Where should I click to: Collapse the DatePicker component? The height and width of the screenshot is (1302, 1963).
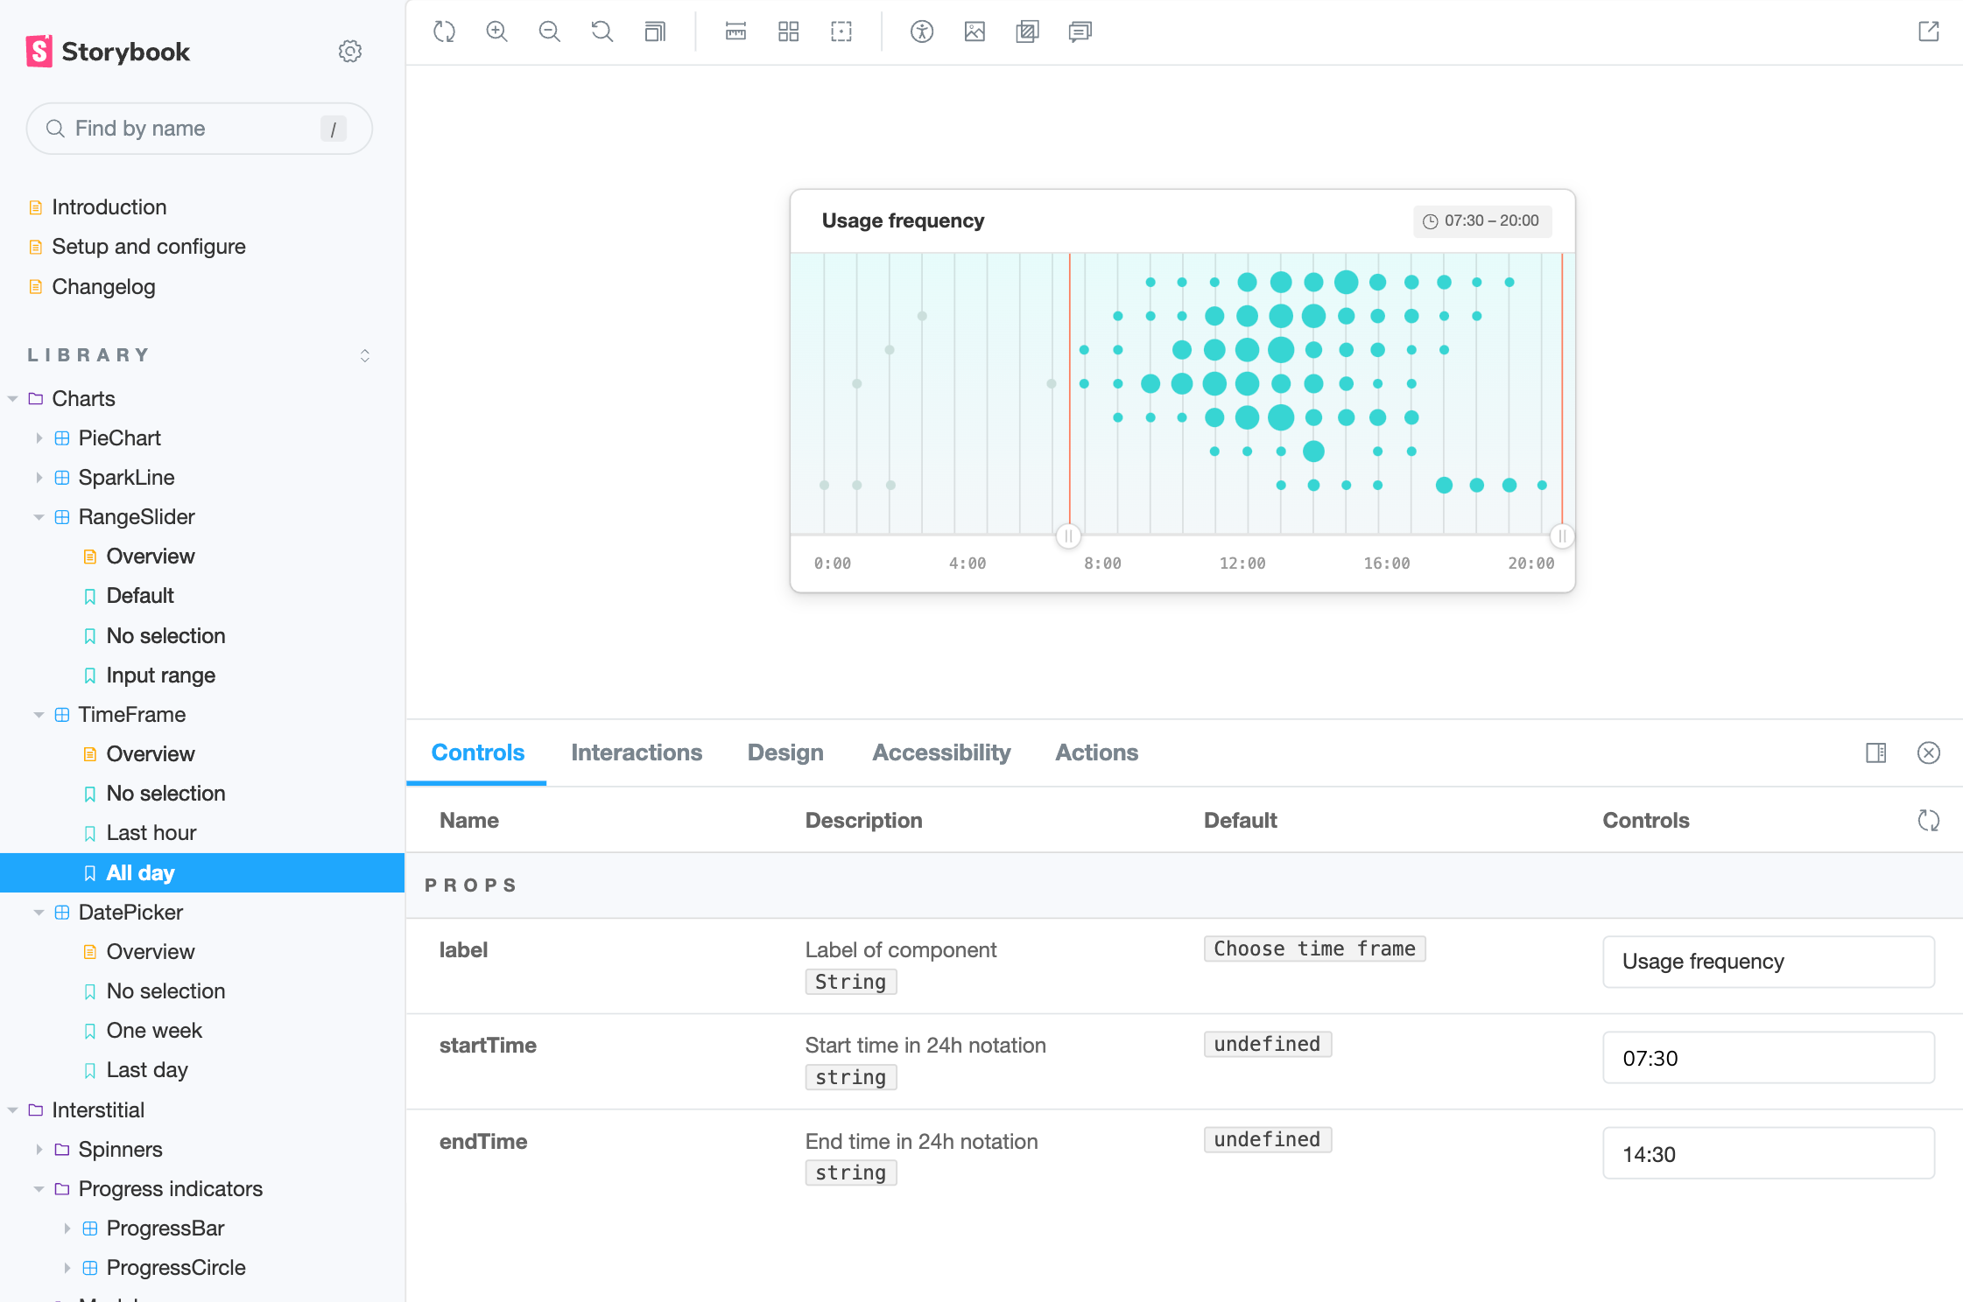pyautogui.click(x=130, y=913)
